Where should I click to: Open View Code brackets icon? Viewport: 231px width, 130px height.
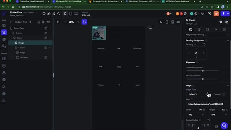click(203, 14)
